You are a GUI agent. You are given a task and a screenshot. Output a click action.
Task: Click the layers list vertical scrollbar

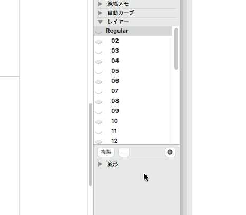pos(176,49)
